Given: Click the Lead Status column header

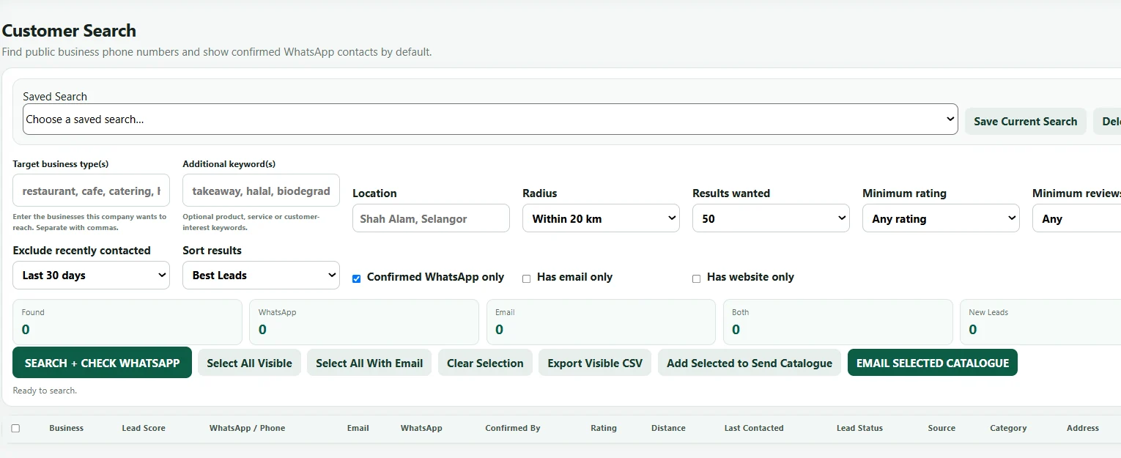Looking at the screenshot, I should pyautogui.click(x=859, y=428).
